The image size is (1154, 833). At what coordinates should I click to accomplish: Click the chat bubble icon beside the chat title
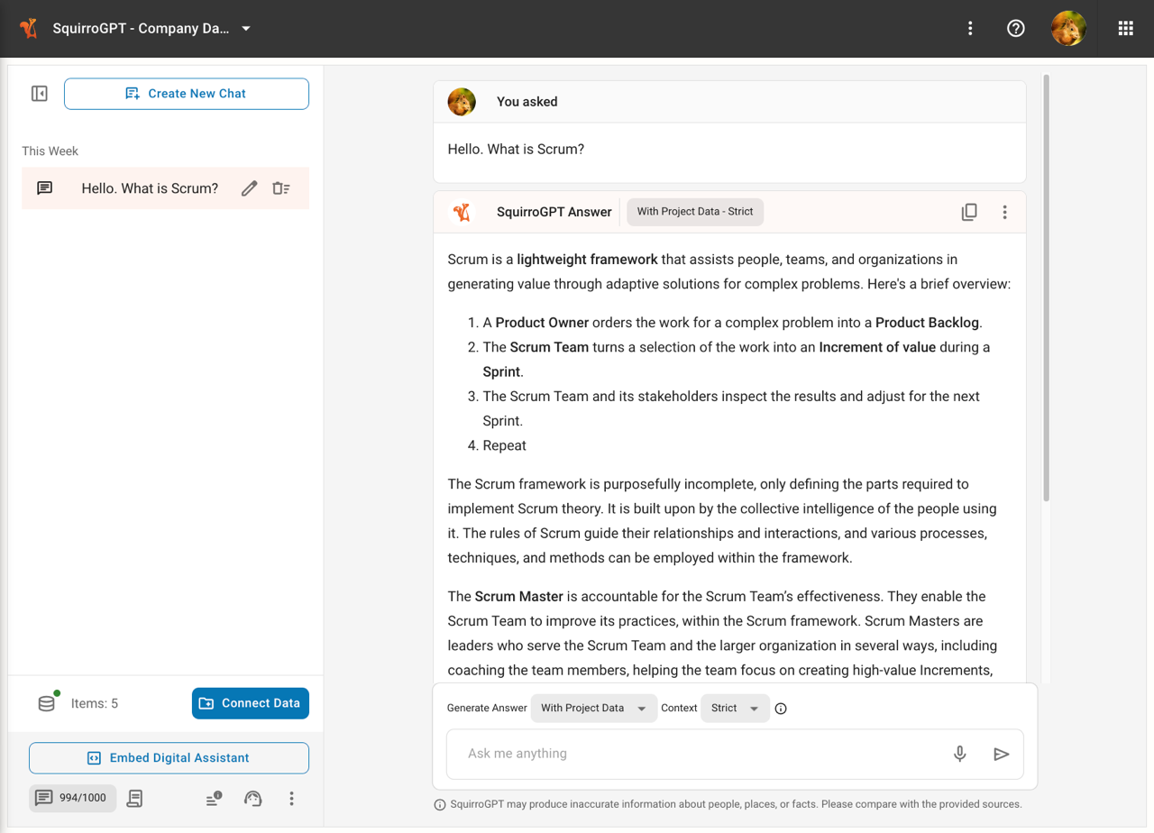45,188
